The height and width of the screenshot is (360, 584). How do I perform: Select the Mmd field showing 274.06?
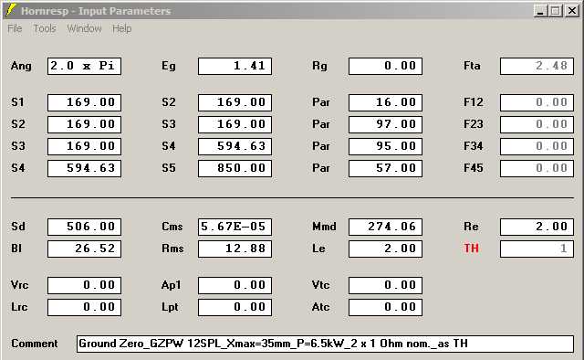(x=385, y=227)
